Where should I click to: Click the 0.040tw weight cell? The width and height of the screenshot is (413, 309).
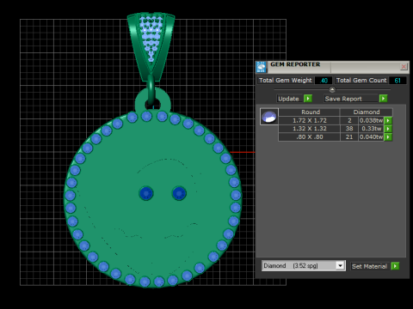[372, 137]
